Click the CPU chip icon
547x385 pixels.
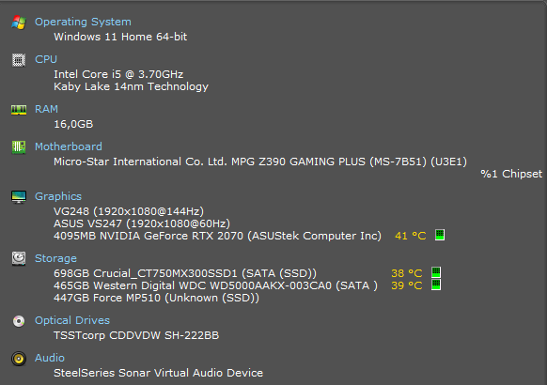(x=19, y=60)
